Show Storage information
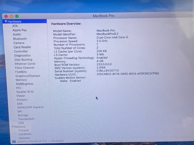Image resolution: width=194 pixels, height=145 pixels. 23,115
